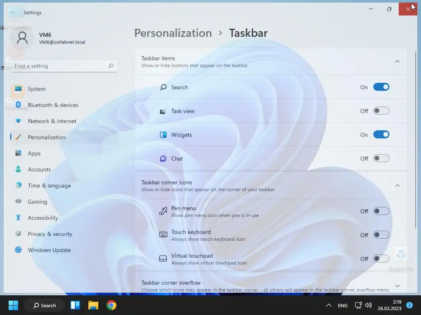Launch Google Chrome from the taskbar
Screen dimensions: 421x315
[111, 305]
